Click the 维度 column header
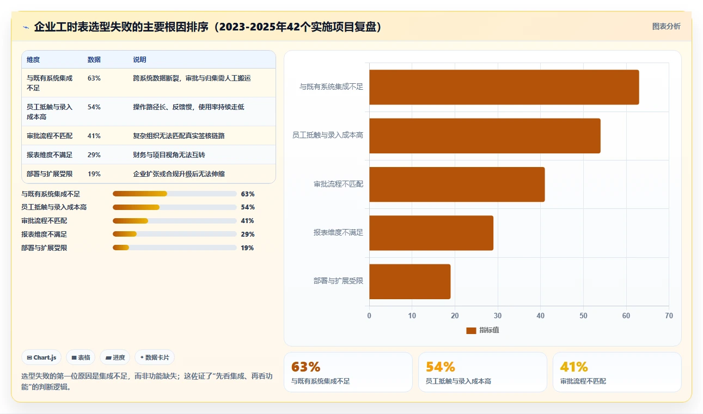Image resolution: width=703 pixels, height=414 pixels. tap(33, 60)
